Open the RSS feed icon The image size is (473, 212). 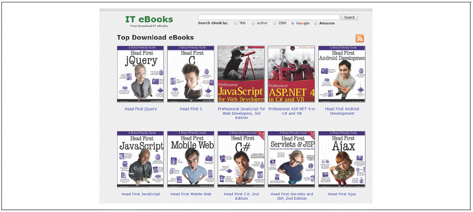pyautogui.click(x=360, y=38)
